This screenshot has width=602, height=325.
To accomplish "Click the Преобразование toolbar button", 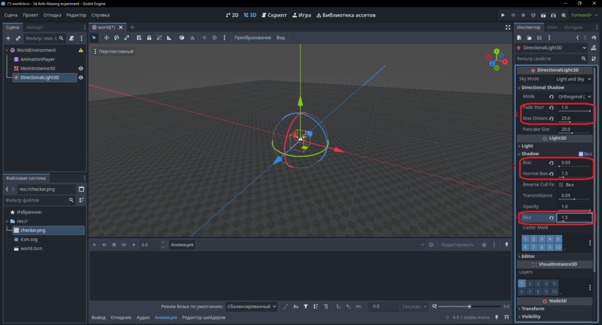I will tap(253, 38).
